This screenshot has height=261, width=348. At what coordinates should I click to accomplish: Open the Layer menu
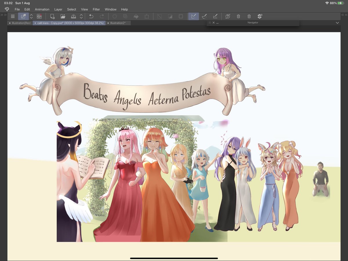coord(58,9)
